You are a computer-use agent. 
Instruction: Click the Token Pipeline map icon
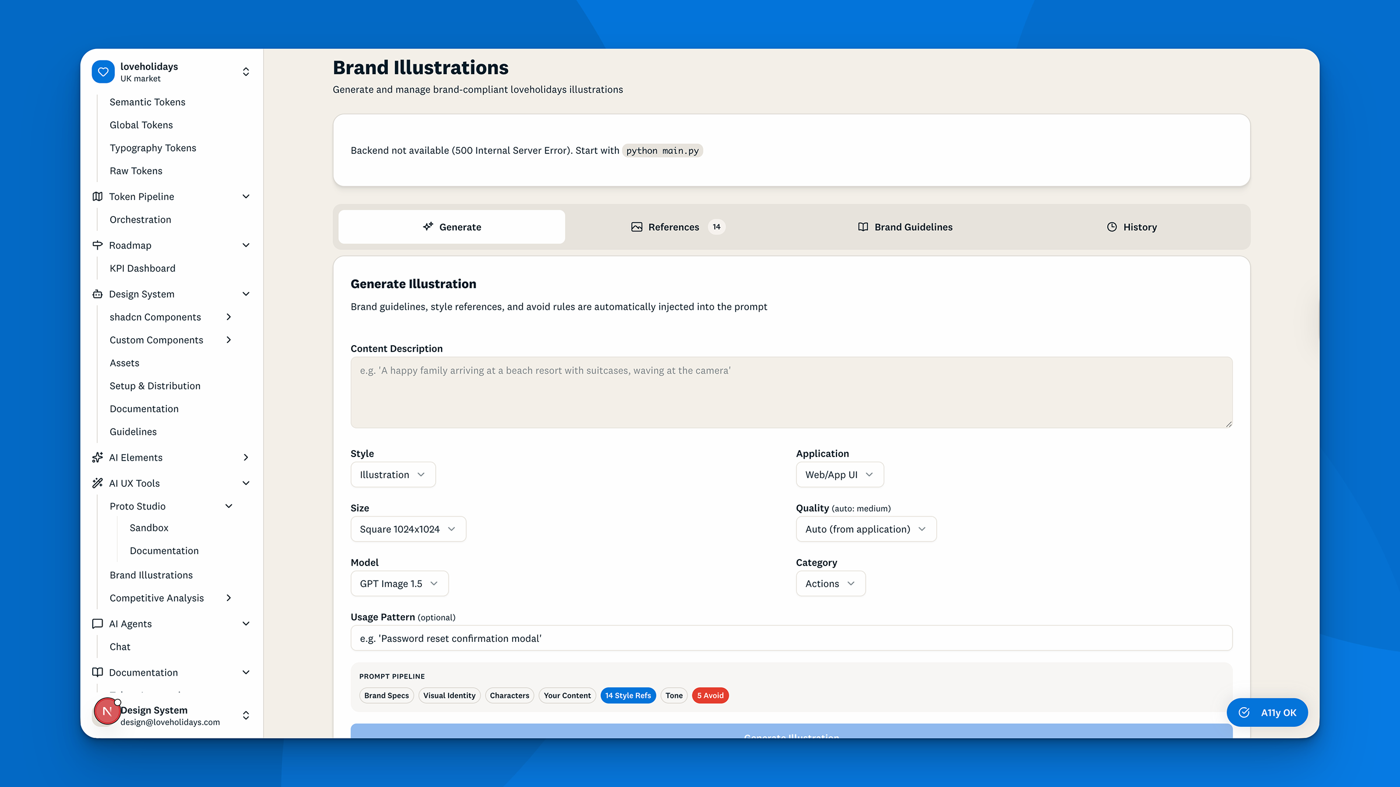[x=97, y=196]
